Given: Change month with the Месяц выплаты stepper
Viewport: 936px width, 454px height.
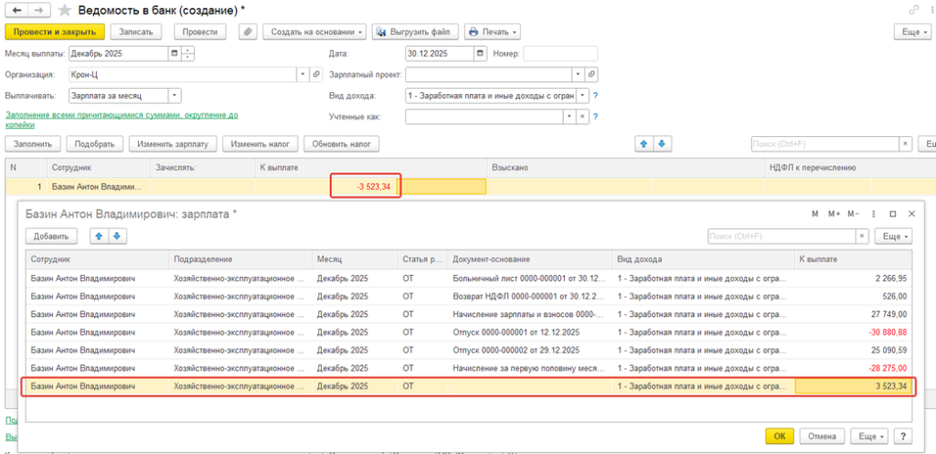Looking at the screenshot, I should point(187,54).
